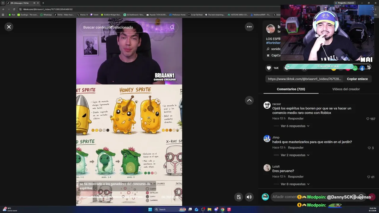Viewport: 379px width, 213px height.
Task: Go back in browser history
Action: [x=3, y=9]
